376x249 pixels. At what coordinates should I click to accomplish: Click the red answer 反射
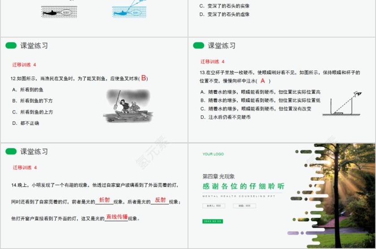160,200
